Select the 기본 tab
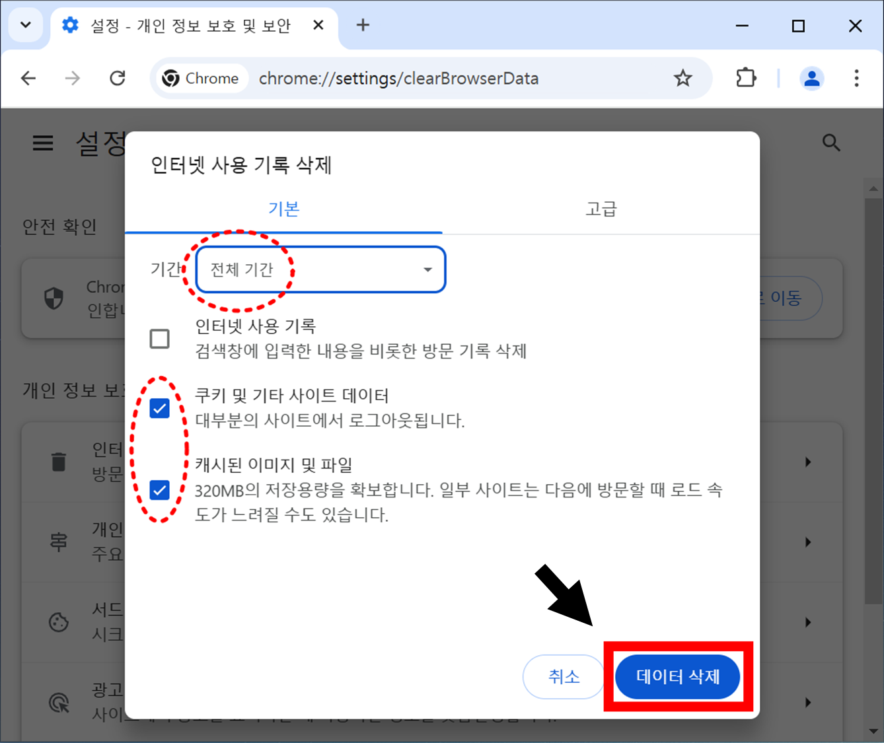This screenshot has width=884, height=743. point(283,209)
